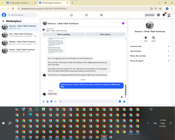
Task: Click the blue kindly send your number message
Action: click(91, 85)
